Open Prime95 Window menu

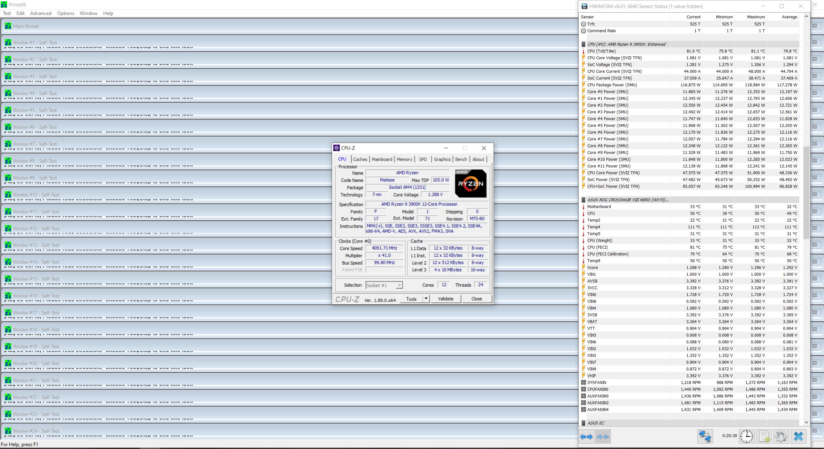89,13
